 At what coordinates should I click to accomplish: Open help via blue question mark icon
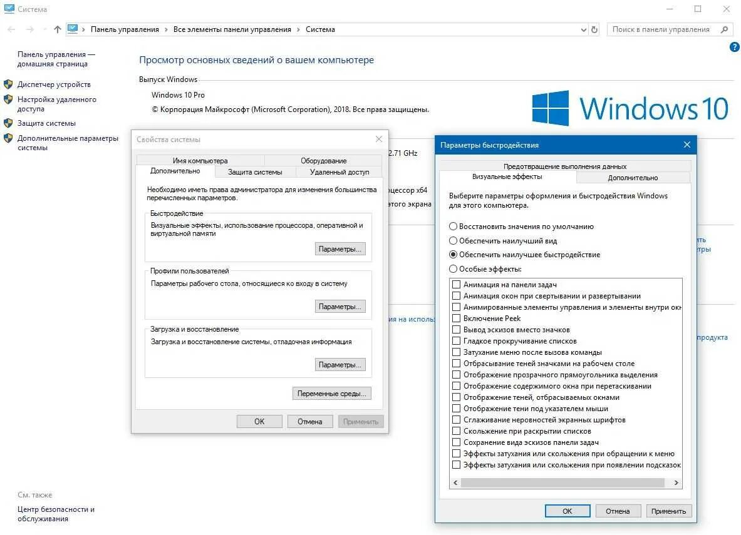tap(734, 47)
